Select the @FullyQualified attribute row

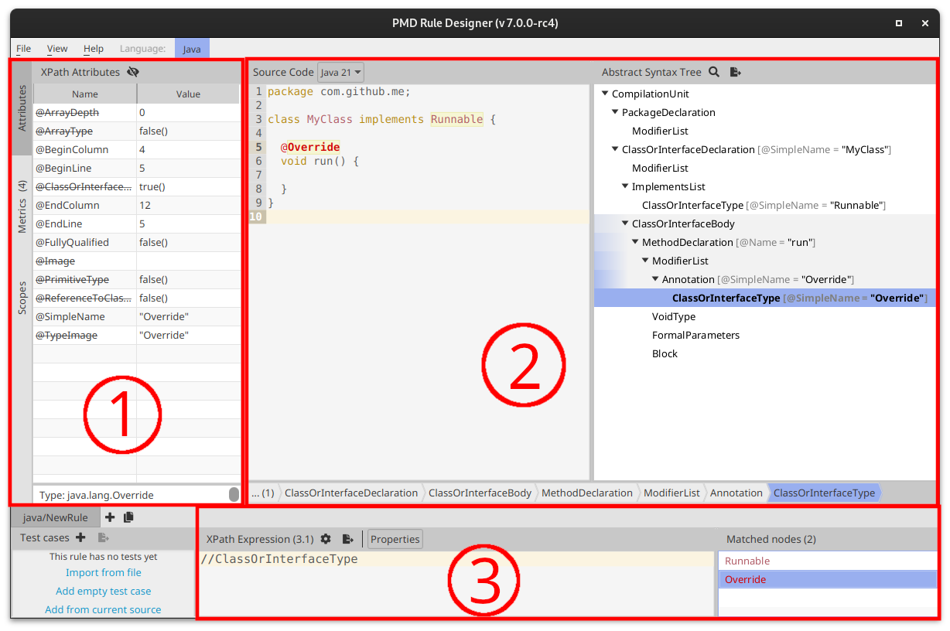(x=137, y=242)
